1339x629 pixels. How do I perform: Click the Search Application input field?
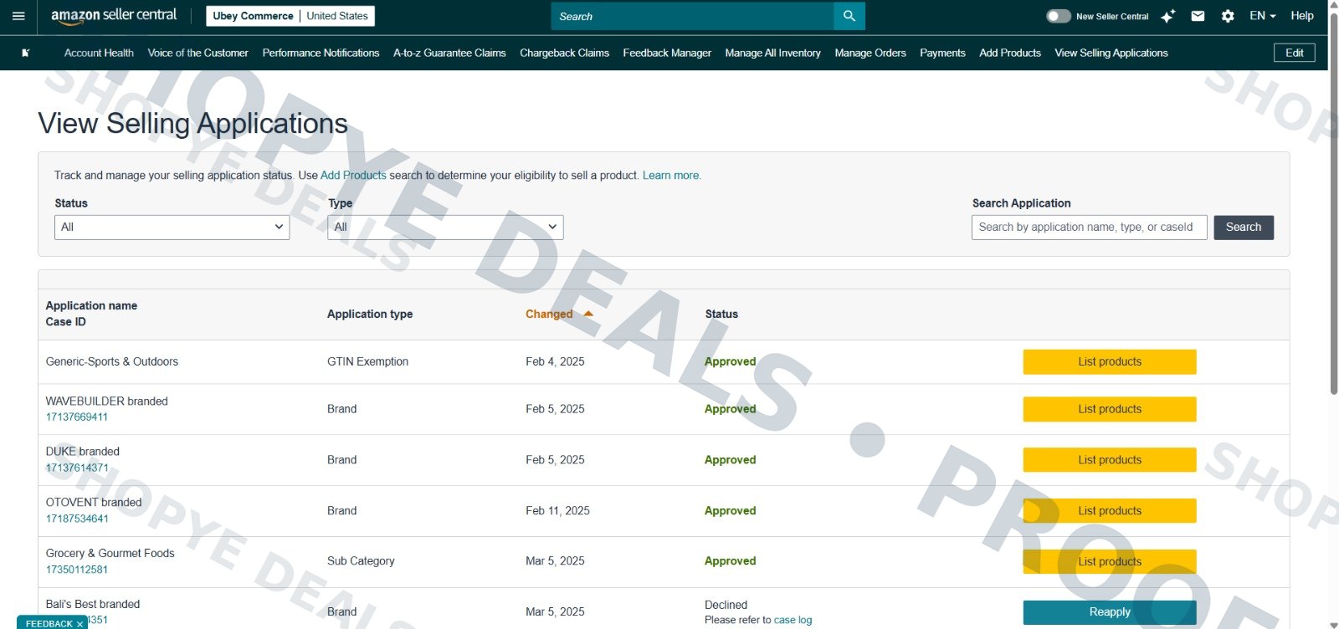(x=1089, y=228)
